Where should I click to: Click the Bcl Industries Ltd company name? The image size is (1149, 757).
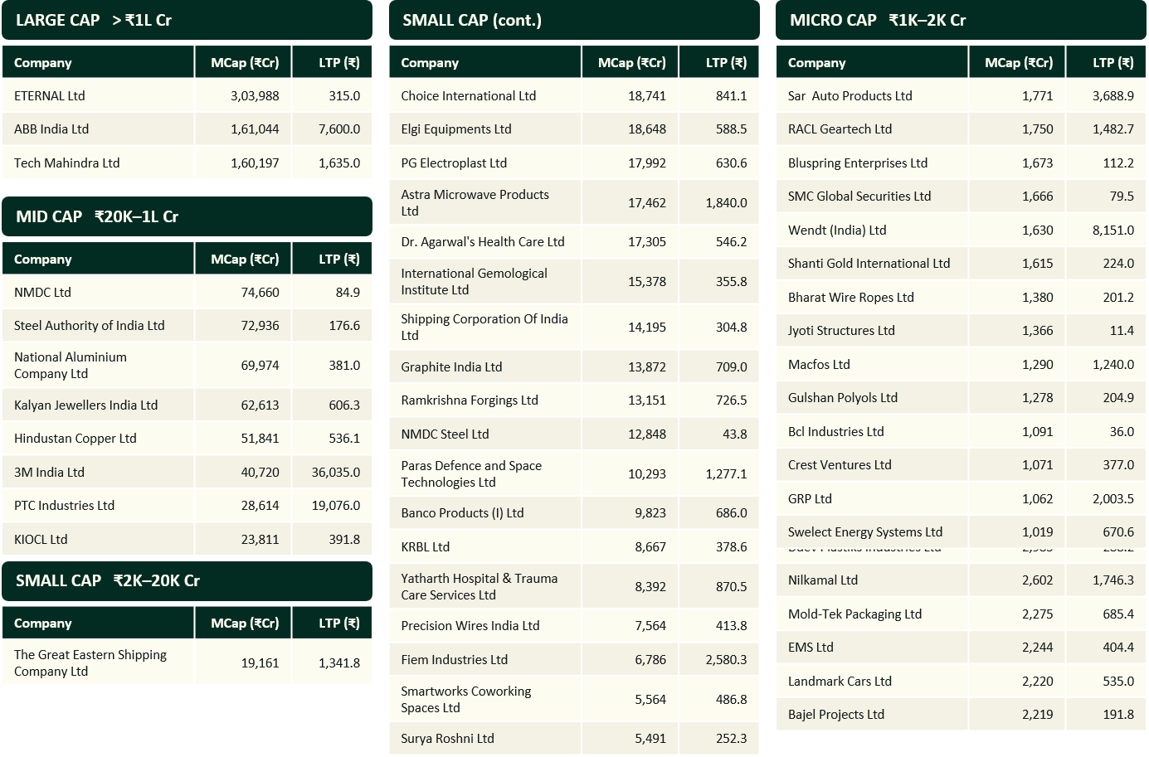click(x=836, y=432)
